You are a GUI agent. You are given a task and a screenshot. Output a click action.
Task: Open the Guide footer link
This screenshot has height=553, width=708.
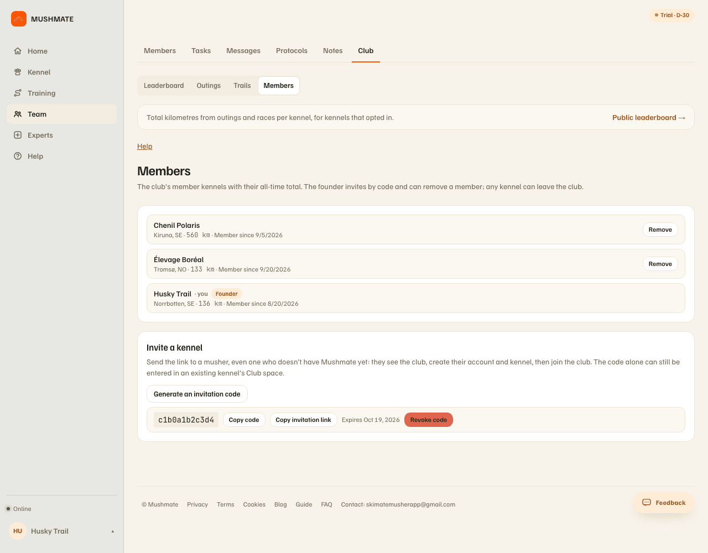coord(304,504)
